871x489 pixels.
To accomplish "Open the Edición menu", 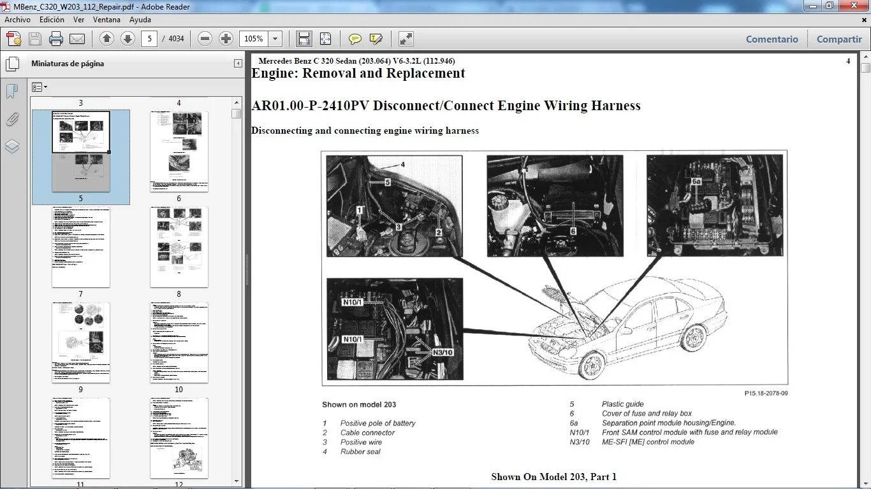I will [52, 20].
